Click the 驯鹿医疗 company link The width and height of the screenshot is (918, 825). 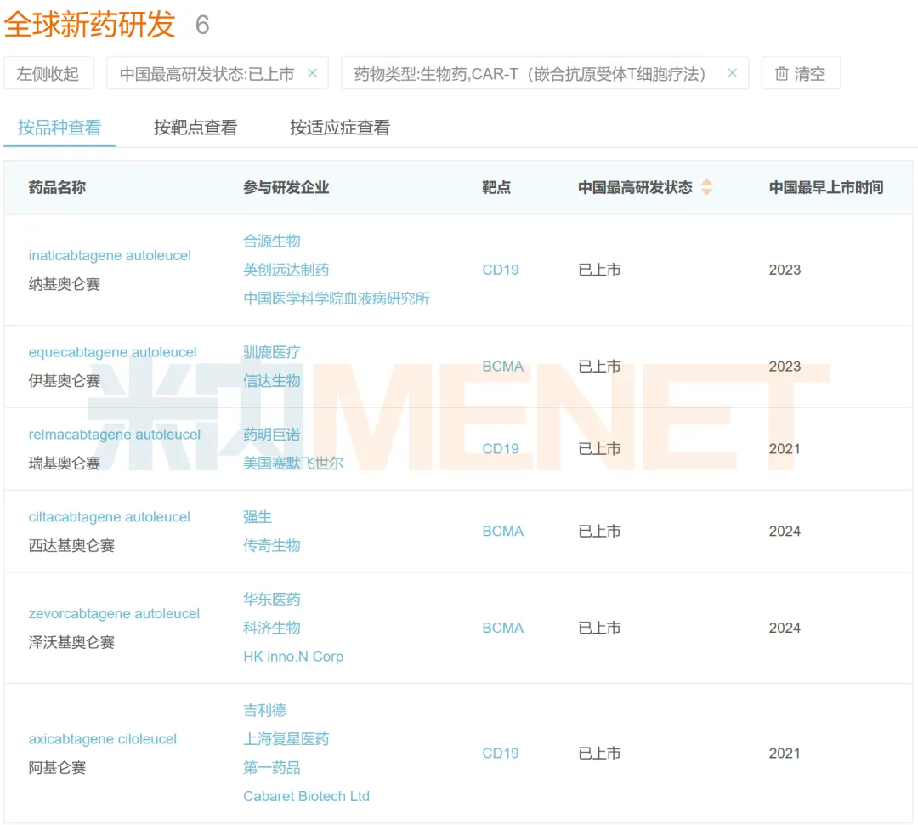click(272, 352)
